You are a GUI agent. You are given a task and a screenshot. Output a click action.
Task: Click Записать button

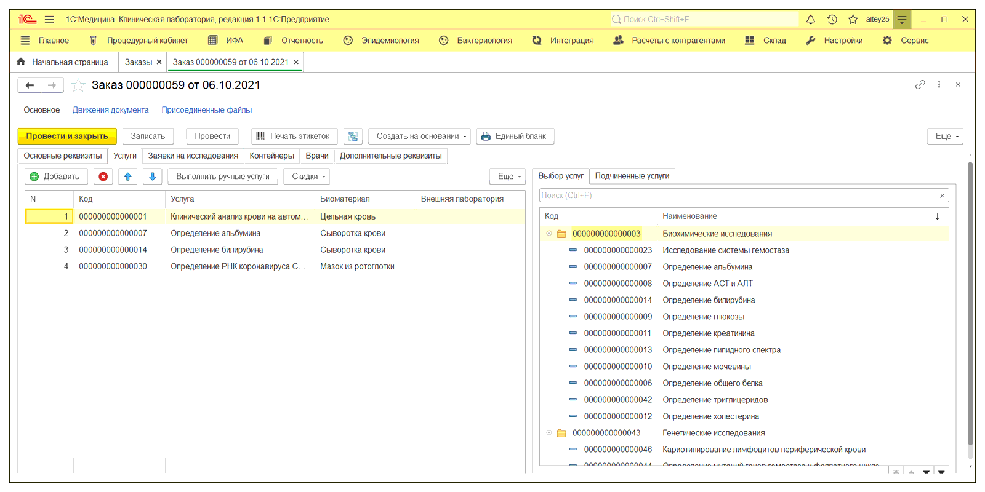pos(148,136)
